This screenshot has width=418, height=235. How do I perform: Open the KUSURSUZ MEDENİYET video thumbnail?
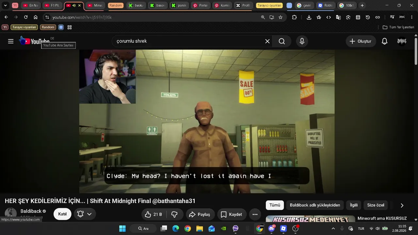[310, 219]
